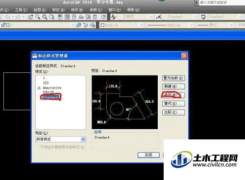This screenshot has width=245, height=180.
Task: Click the ByBlock color swatch square
Action: coord(102,25)
